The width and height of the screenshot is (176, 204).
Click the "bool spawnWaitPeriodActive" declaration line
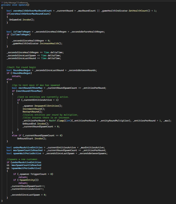tap(57, 154)
